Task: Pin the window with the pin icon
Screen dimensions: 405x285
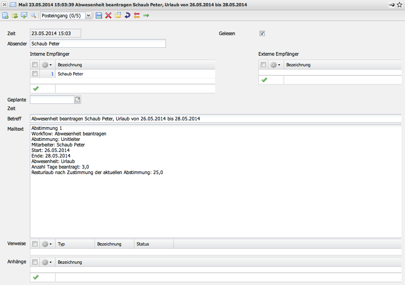Action: pyautogui.click(x=391, y=5)
